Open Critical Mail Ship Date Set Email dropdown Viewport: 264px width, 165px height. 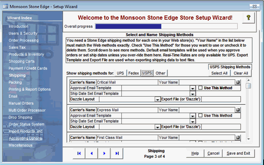pos(192,94)
